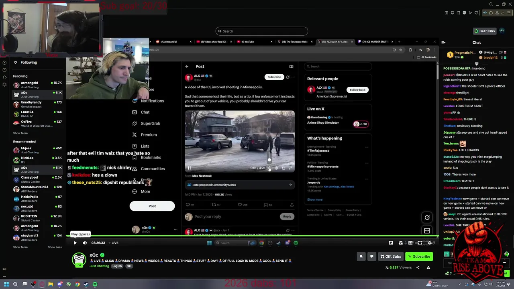Open Opera easy setup sliders icon
The height and width of the screenshot is (289, 514).
pos(509,13)
